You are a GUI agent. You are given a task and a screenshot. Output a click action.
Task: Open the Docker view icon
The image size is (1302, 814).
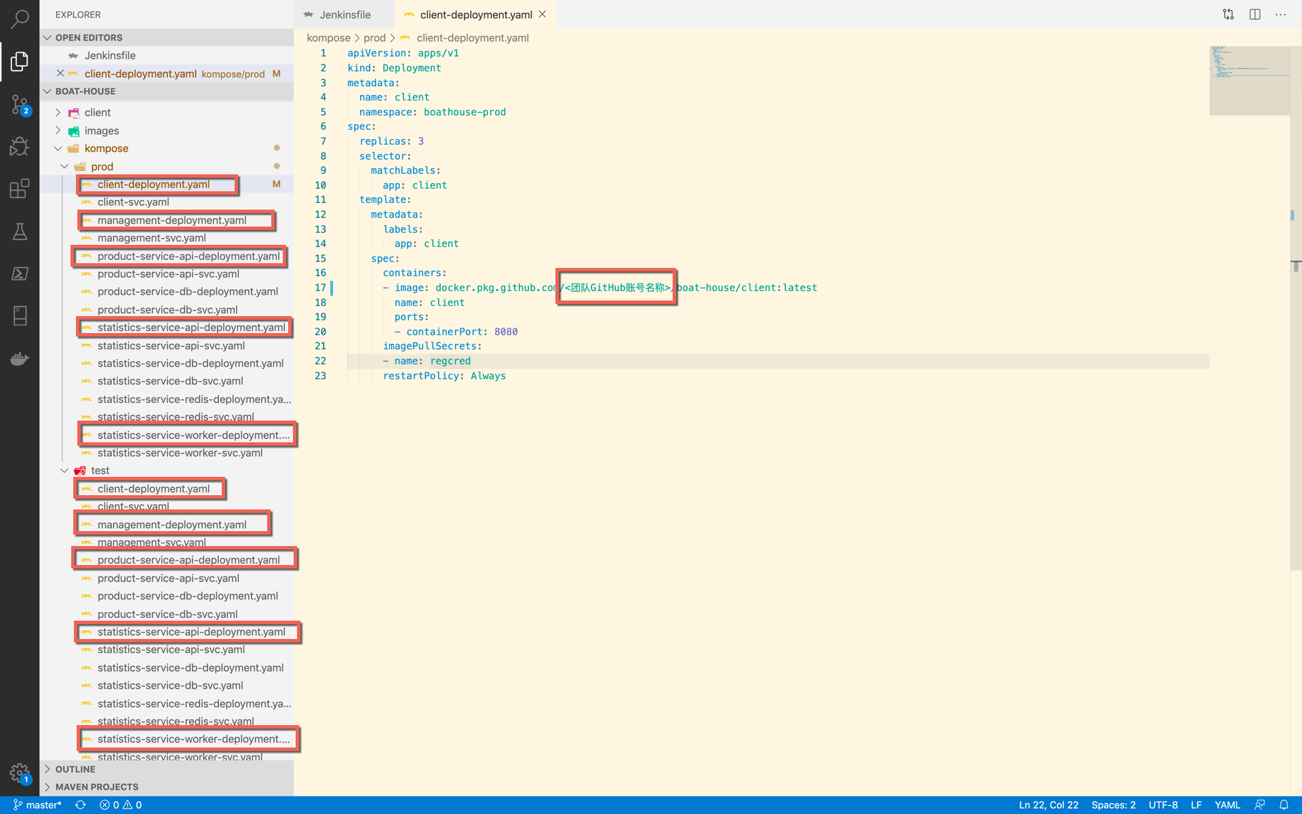20,358
